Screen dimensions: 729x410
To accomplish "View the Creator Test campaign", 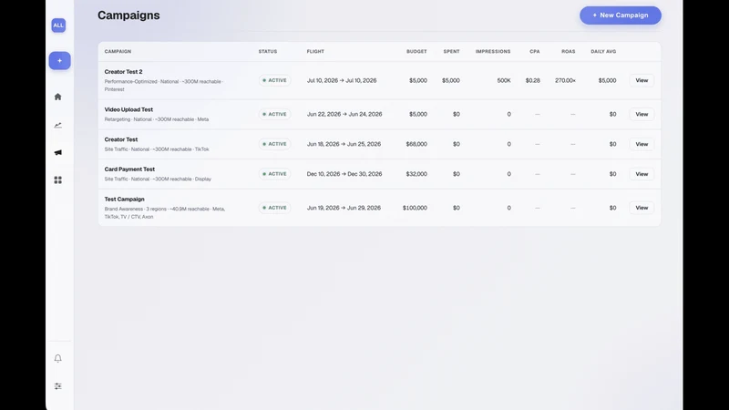I will coord(642,144).
